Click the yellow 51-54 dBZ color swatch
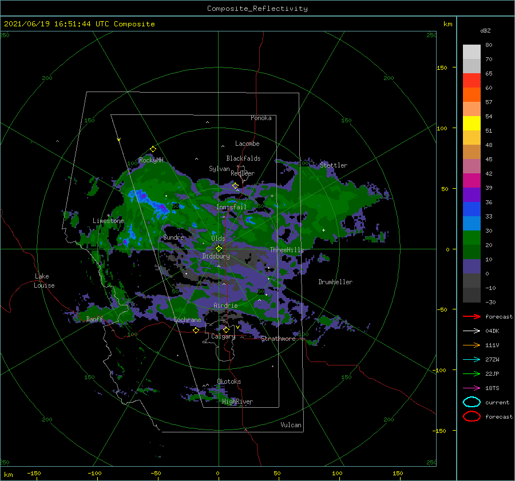 click(472, 124)
